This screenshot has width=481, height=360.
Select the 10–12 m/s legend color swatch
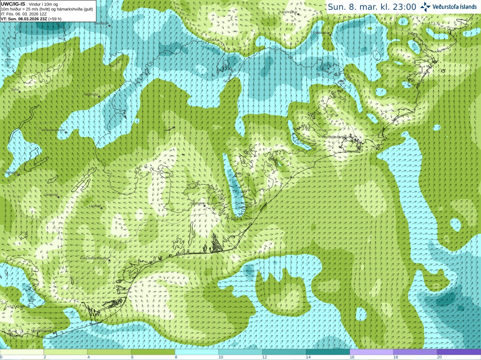[240, 352]
